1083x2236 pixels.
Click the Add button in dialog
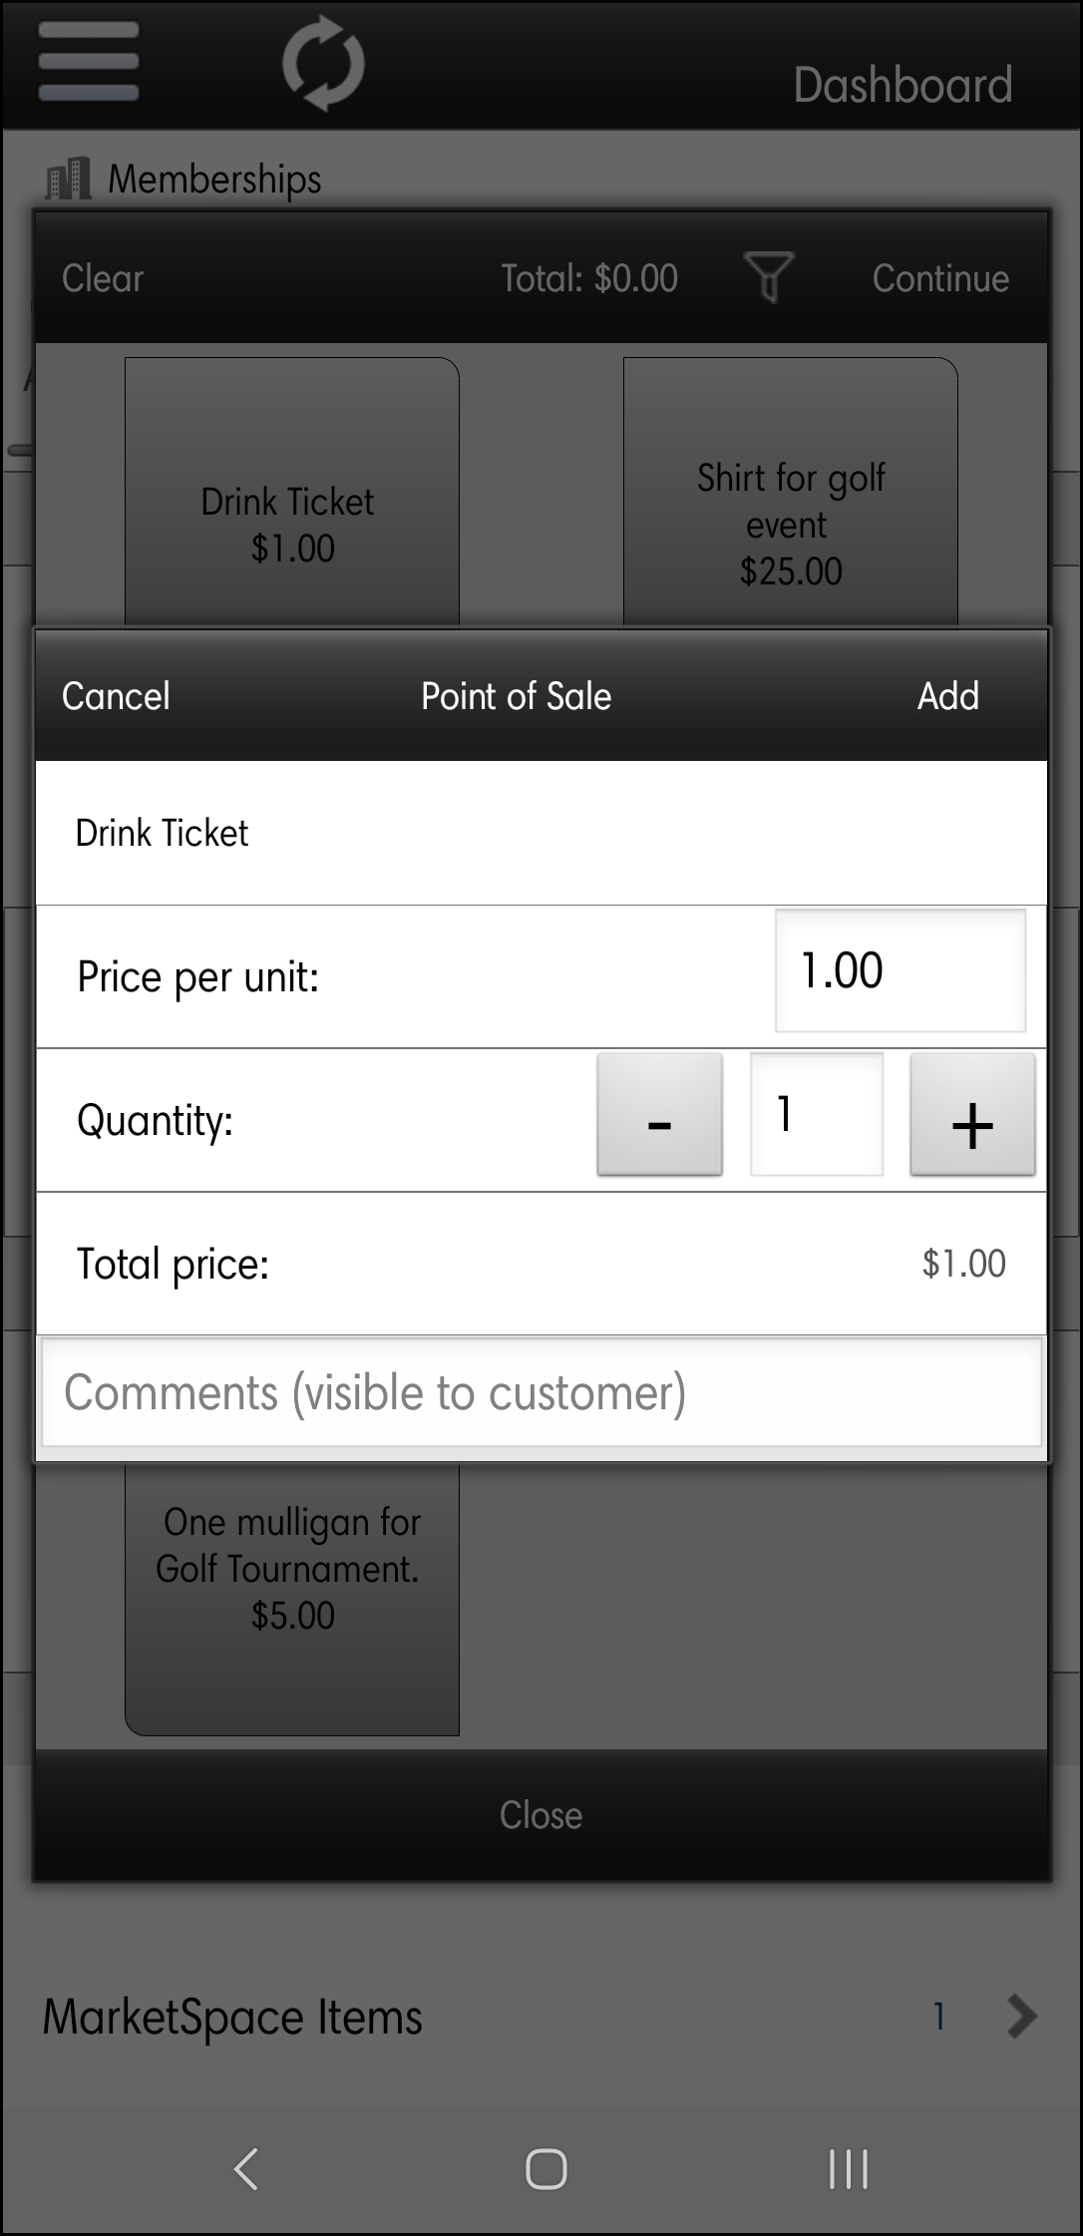947,696
